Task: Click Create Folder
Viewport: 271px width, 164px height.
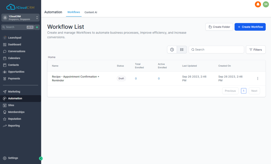Action: coord(219,27)
